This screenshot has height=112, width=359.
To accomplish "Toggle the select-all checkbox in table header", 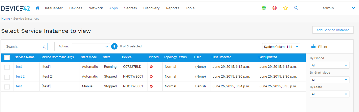I will coord(7,58).
